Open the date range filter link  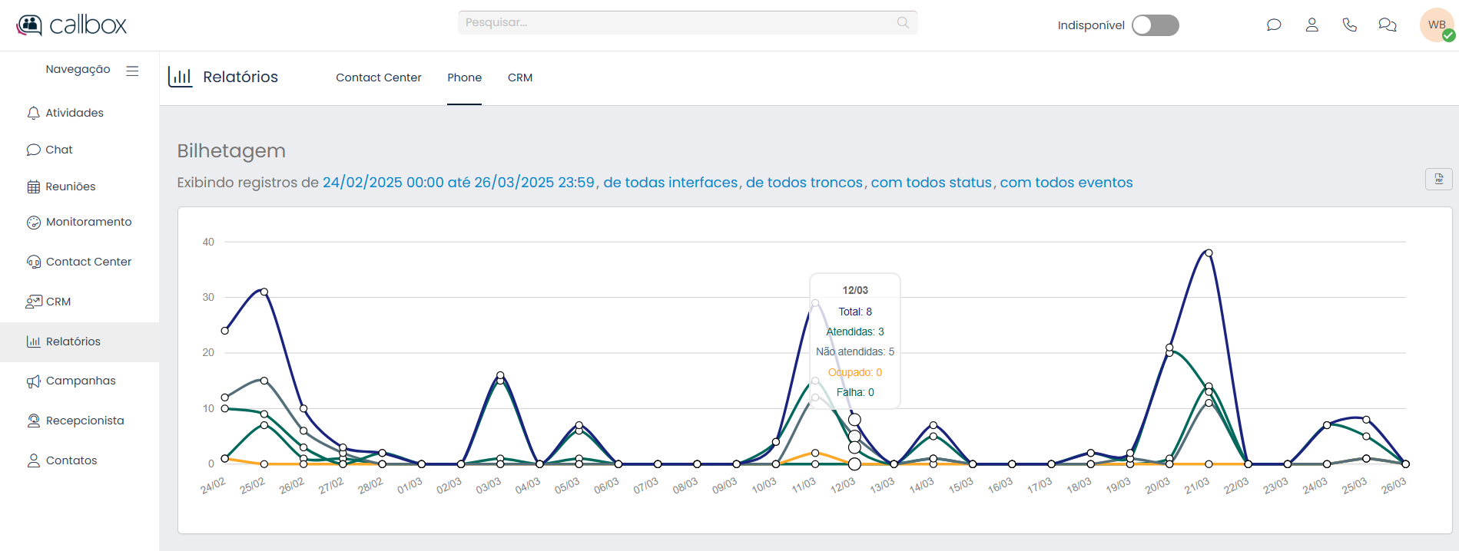458,183
